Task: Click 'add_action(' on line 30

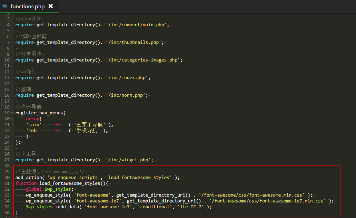Action: pyautogui.click(x=30, y=177)
